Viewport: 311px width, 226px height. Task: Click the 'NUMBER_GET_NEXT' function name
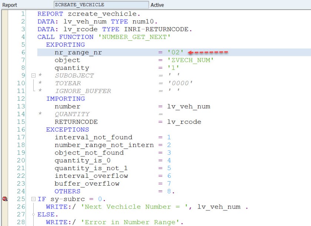(x=134, y=37)
